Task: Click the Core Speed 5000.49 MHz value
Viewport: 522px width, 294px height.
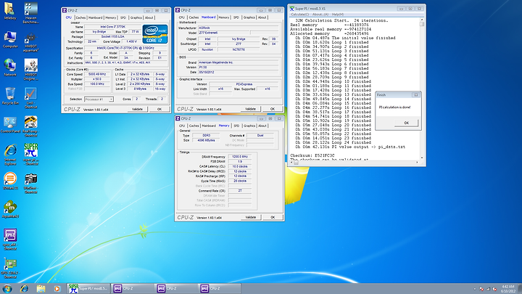Action: [97, 74]
